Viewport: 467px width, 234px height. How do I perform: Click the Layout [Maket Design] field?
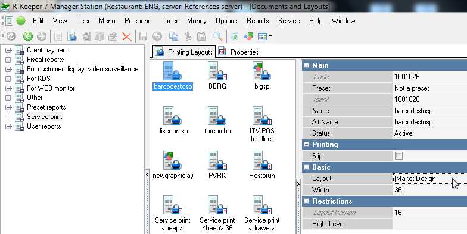tap(430, 179)
